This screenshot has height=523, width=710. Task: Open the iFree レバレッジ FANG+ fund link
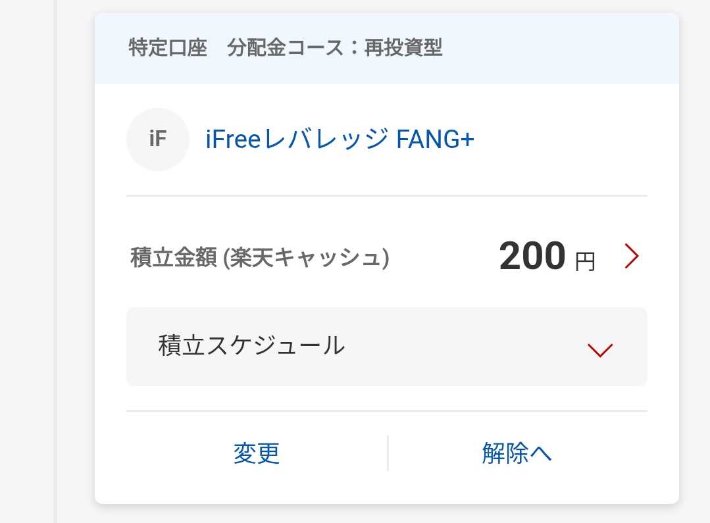[340, 139]
